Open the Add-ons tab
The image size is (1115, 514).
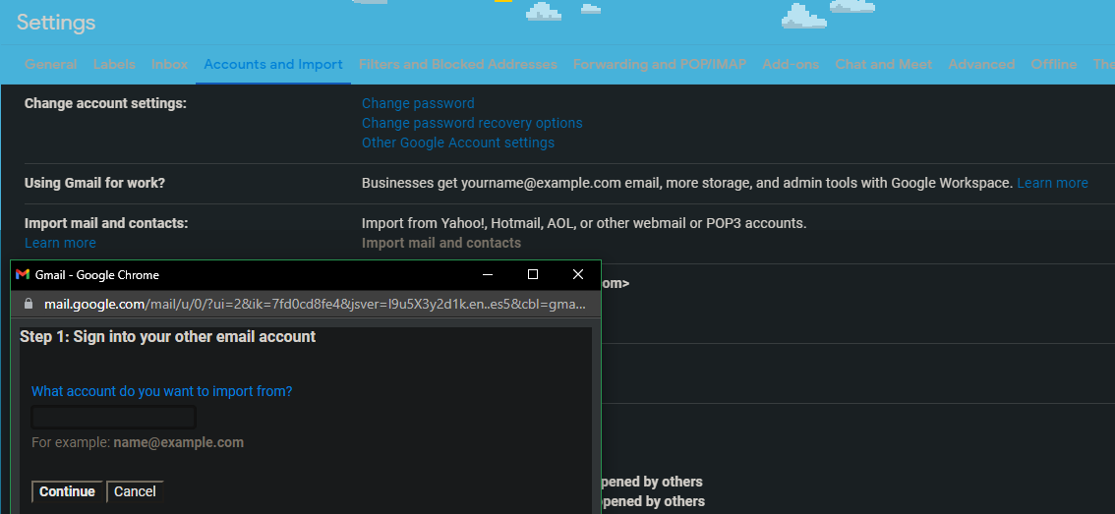coord(791,64)
